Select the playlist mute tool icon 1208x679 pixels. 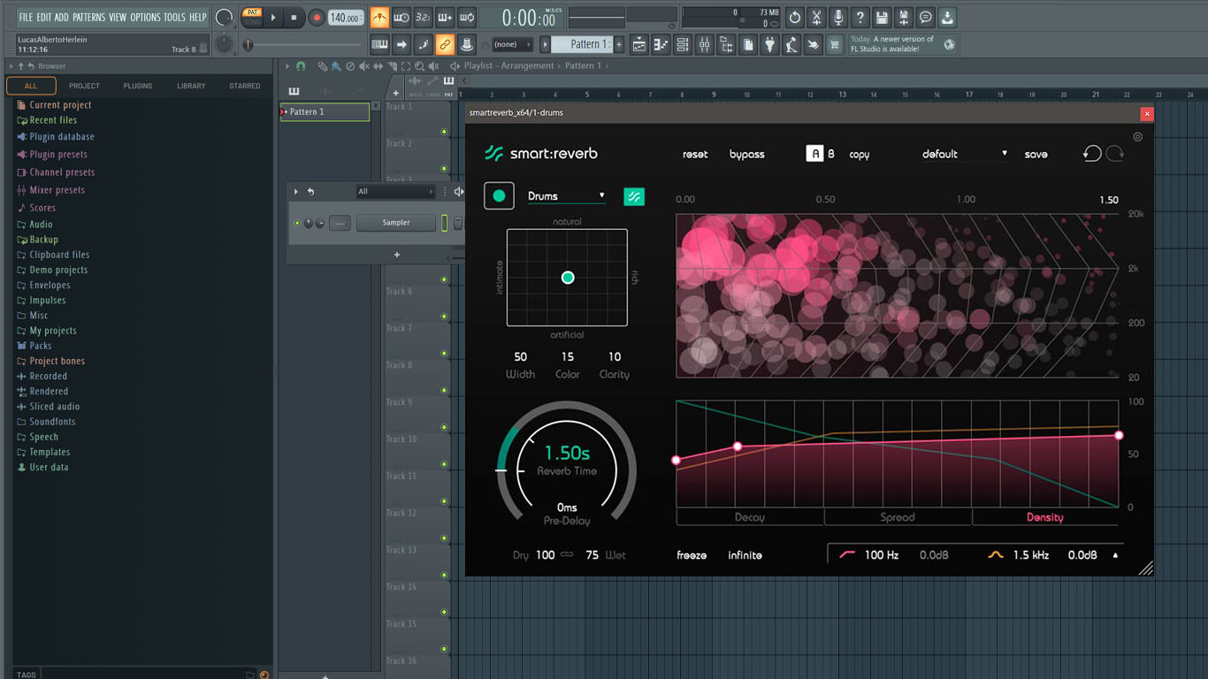pyautogui.click(x=364, y=66)
